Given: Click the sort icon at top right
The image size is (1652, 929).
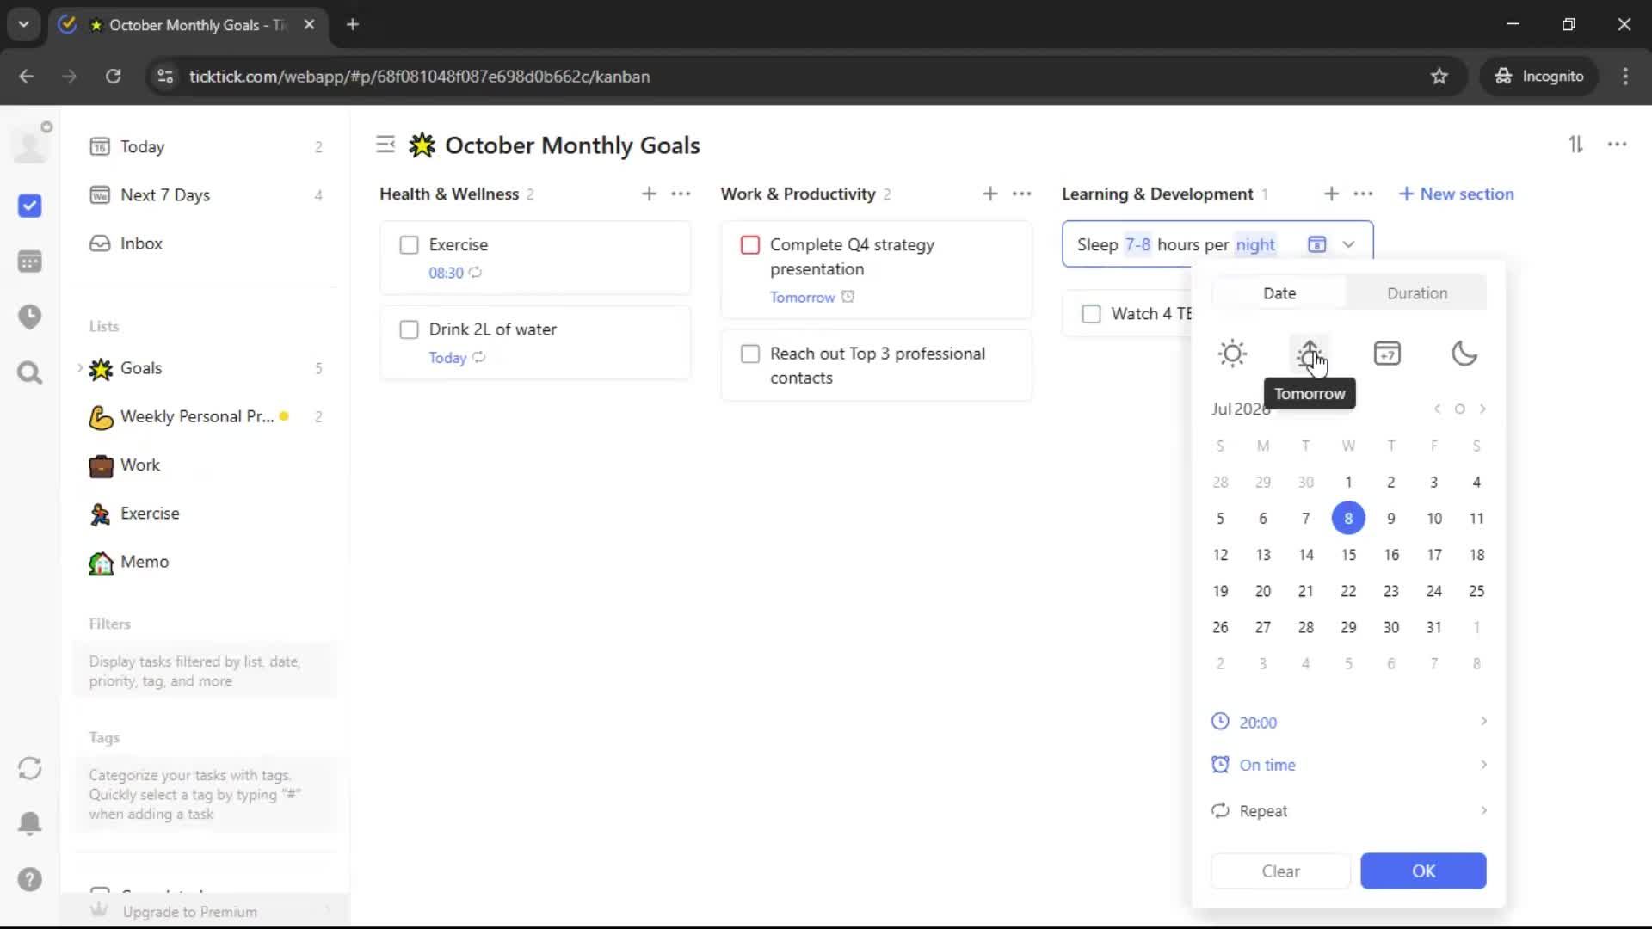Looking at the screenshot, I should tap(1575, 145).
